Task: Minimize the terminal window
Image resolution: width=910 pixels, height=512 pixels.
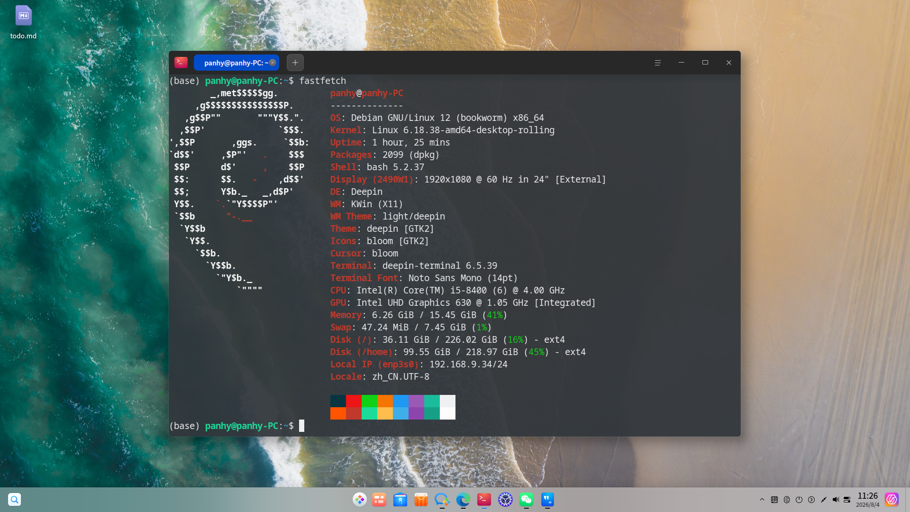Action: point(682,63)
